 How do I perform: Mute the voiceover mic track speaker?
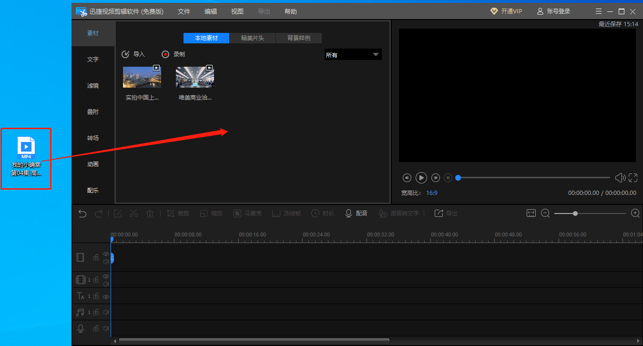pyautogui.click(x=106, y=328)
